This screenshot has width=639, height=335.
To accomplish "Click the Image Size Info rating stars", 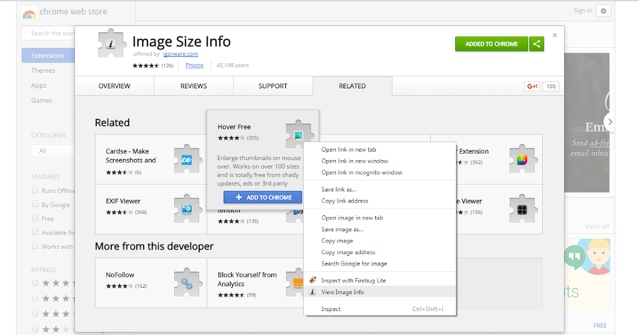I will pos(145,65).
